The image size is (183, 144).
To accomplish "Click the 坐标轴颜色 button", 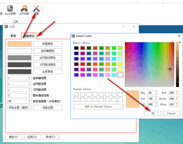I will (48, 51).
